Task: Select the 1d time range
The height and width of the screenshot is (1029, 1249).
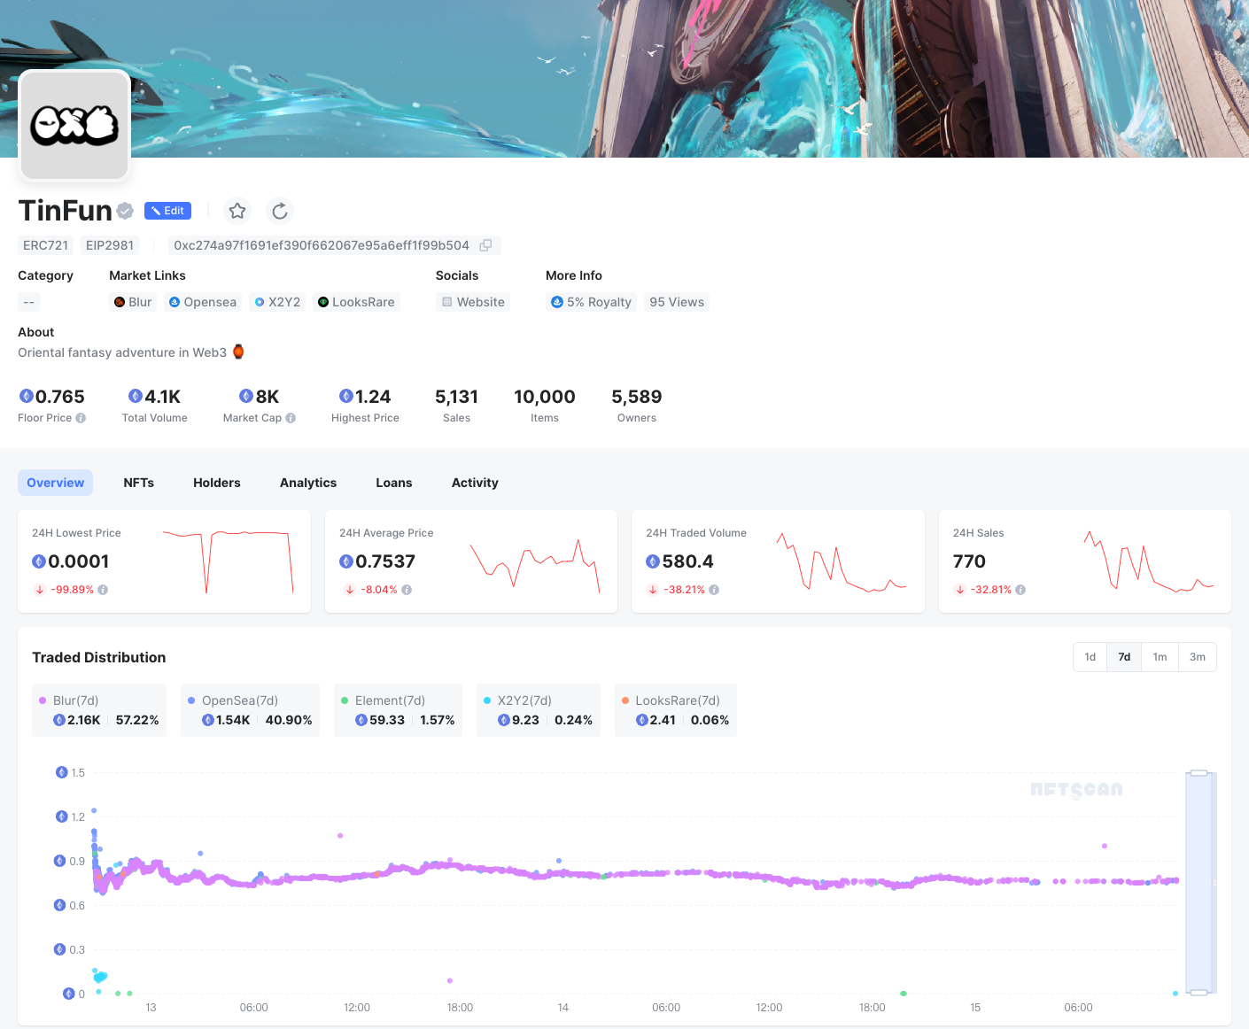Action: [x=1090, y=657]
